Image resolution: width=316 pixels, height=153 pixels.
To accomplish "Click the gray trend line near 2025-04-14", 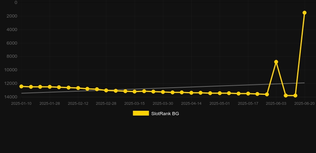I will pos(192,87).
